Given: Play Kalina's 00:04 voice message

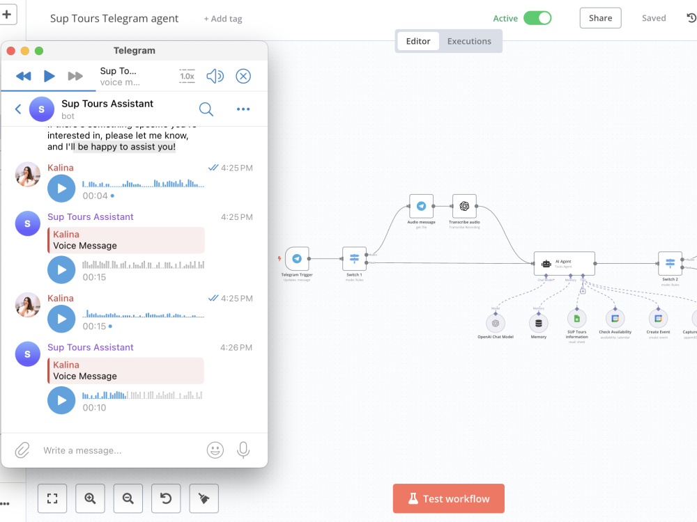Looking at the screenshot, I should click(61, 189).
